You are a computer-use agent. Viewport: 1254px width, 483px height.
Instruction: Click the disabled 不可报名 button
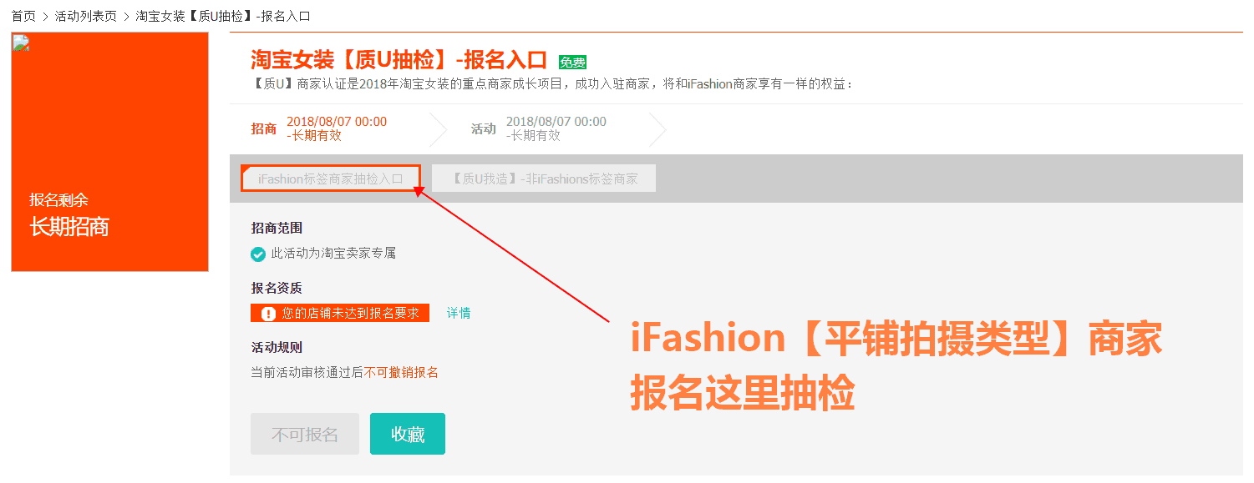[305, 434]
